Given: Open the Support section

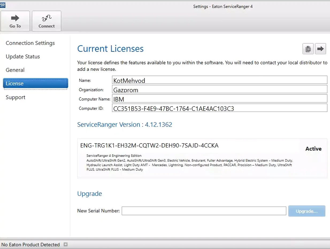Looking at the screenshot, I should [16, 97].
